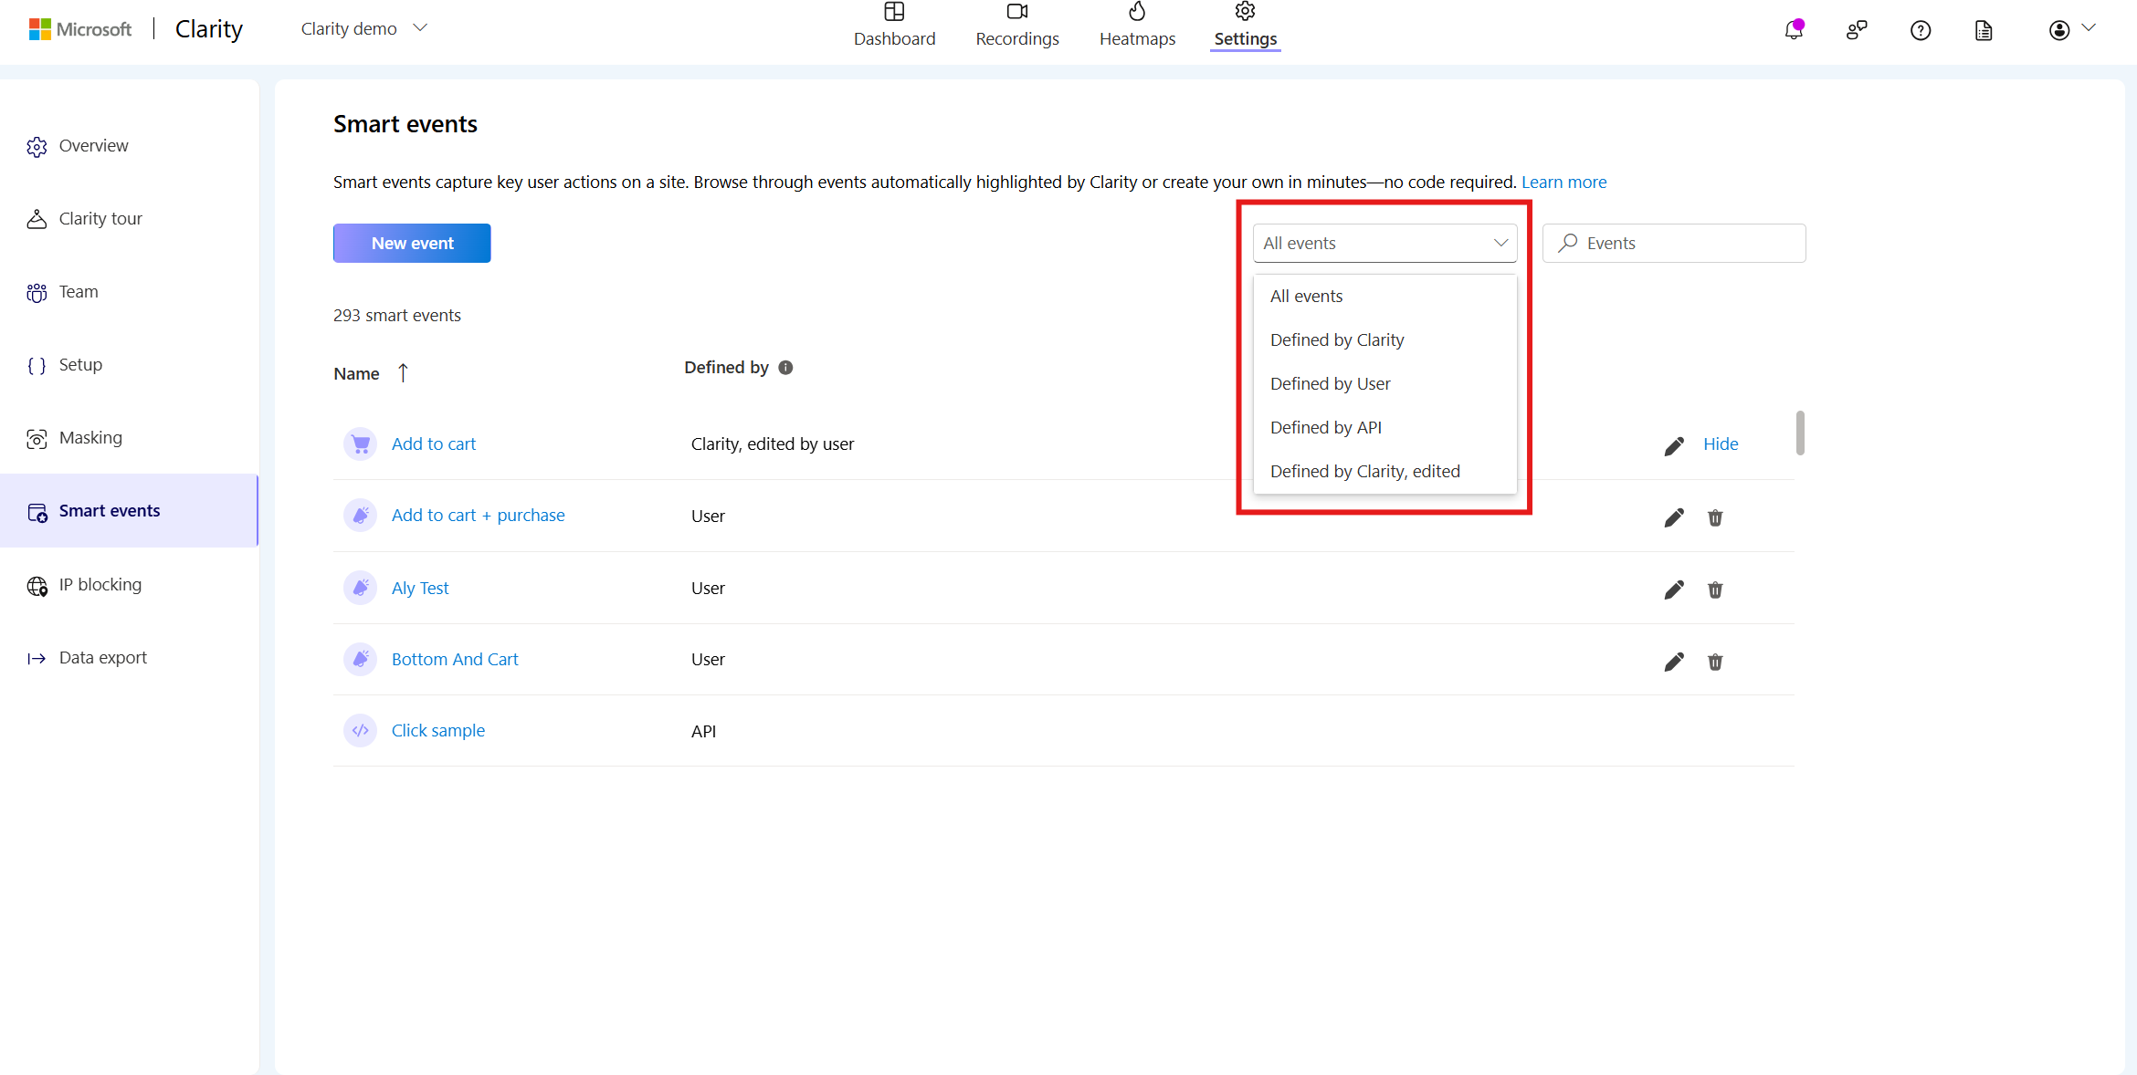The width and height of the screenshot is (2137, 1075).
Task: Edit the Aly Test event
Action: [1674, 590]
